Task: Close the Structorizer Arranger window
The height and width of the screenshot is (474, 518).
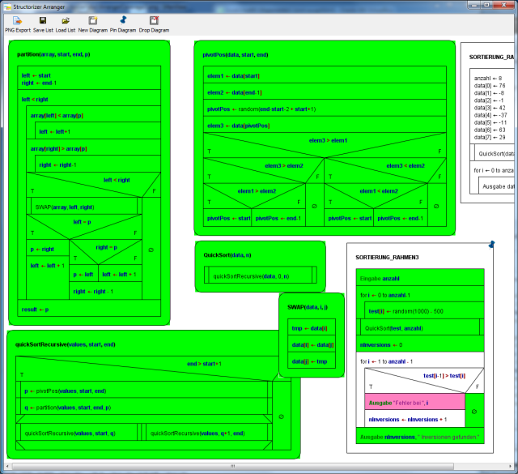Action: 503,6
